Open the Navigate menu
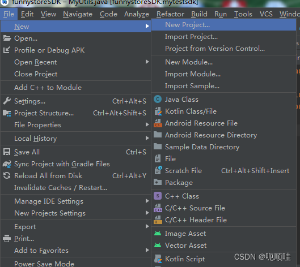 click(78, 14)
